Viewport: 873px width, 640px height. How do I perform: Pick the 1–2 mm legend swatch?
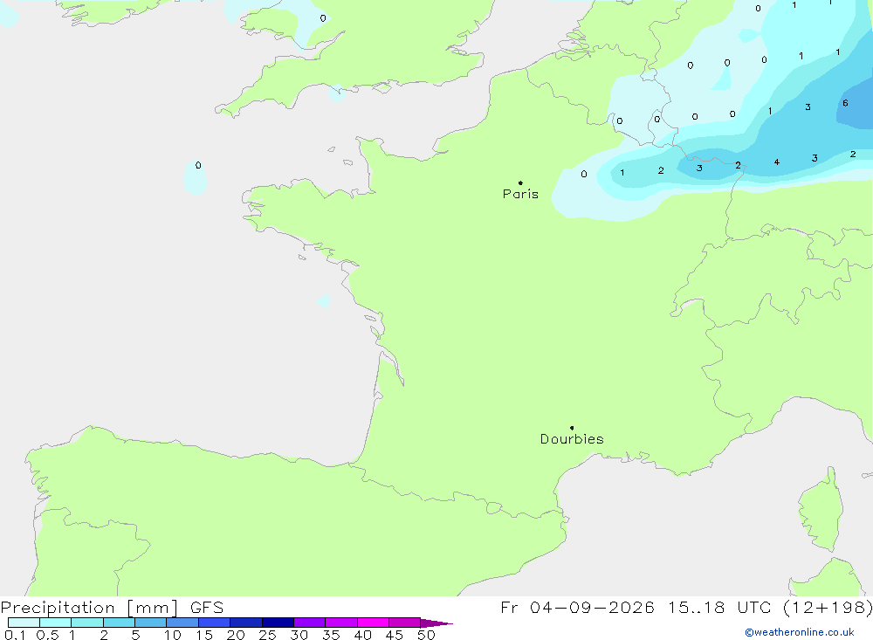87,623
